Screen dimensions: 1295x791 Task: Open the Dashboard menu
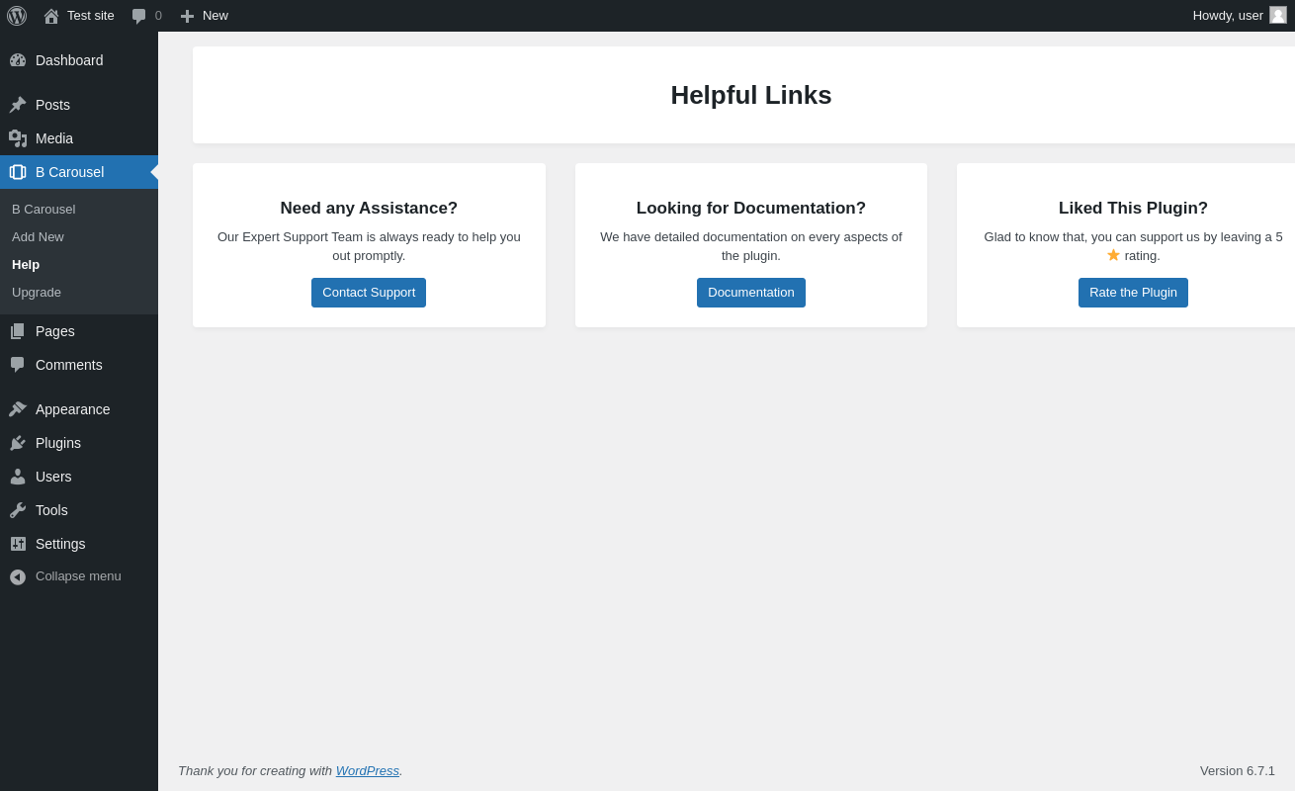pos(79,60)
